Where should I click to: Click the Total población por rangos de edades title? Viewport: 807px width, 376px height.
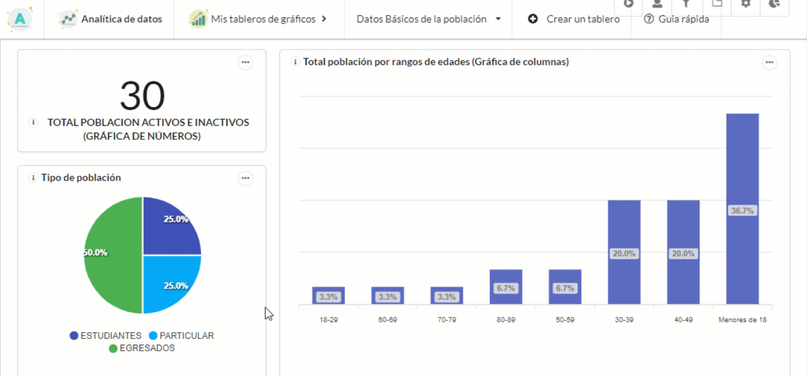[436, 61]
